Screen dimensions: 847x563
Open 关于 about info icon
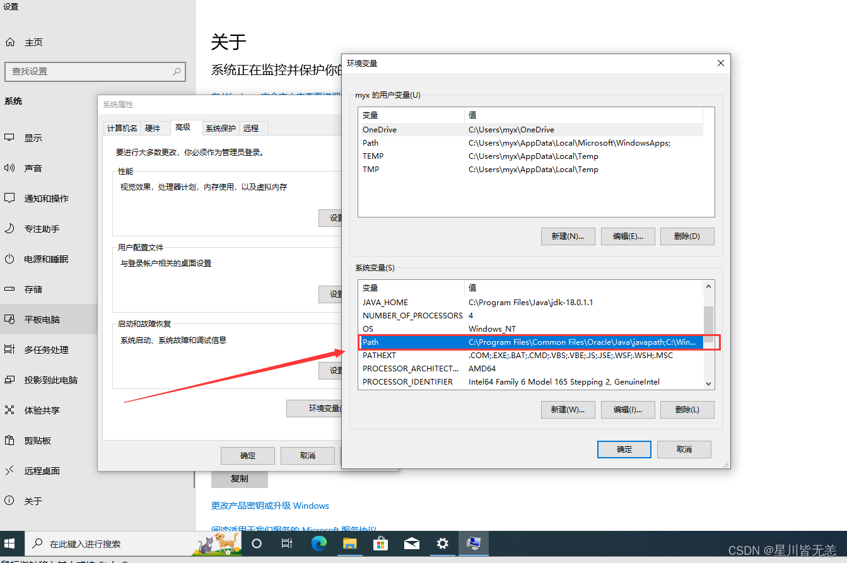coord(9,501)
